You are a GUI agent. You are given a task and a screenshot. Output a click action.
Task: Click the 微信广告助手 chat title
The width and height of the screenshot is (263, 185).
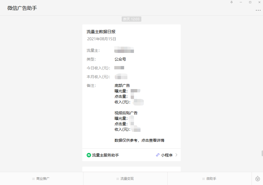(22, 8)
